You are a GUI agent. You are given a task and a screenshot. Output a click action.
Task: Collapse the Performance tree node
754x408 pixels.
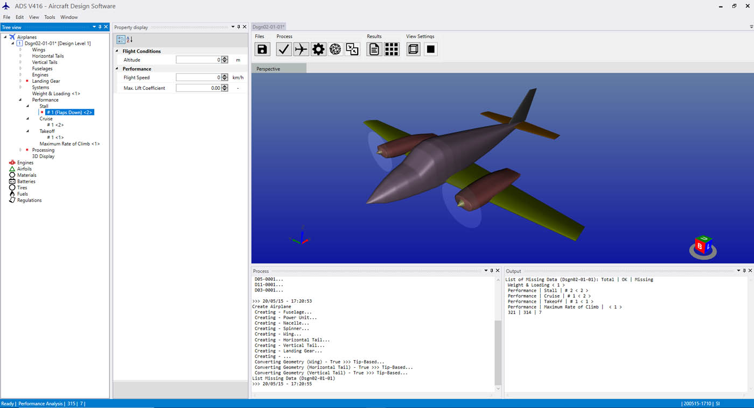pos(20,100)
